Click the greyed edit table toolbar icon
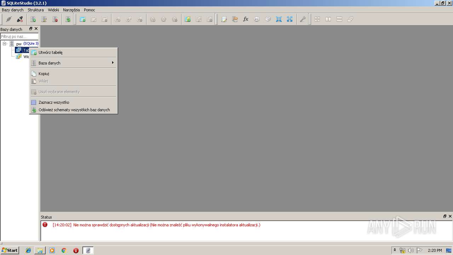This screenshot has width=453, height=255. click(x=93, y=19)
